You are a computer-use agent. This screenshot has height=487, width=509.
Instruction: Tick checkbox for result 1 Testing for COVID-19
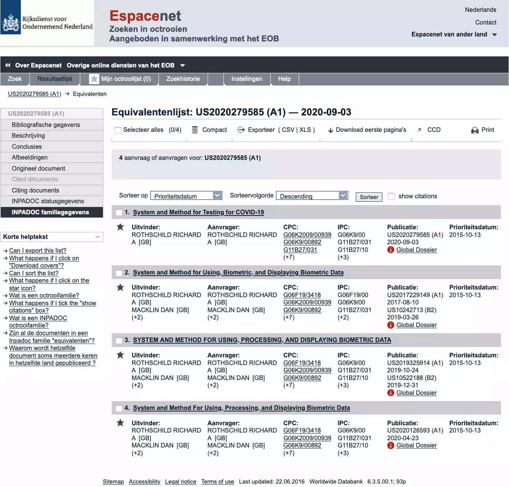[119, 212]
